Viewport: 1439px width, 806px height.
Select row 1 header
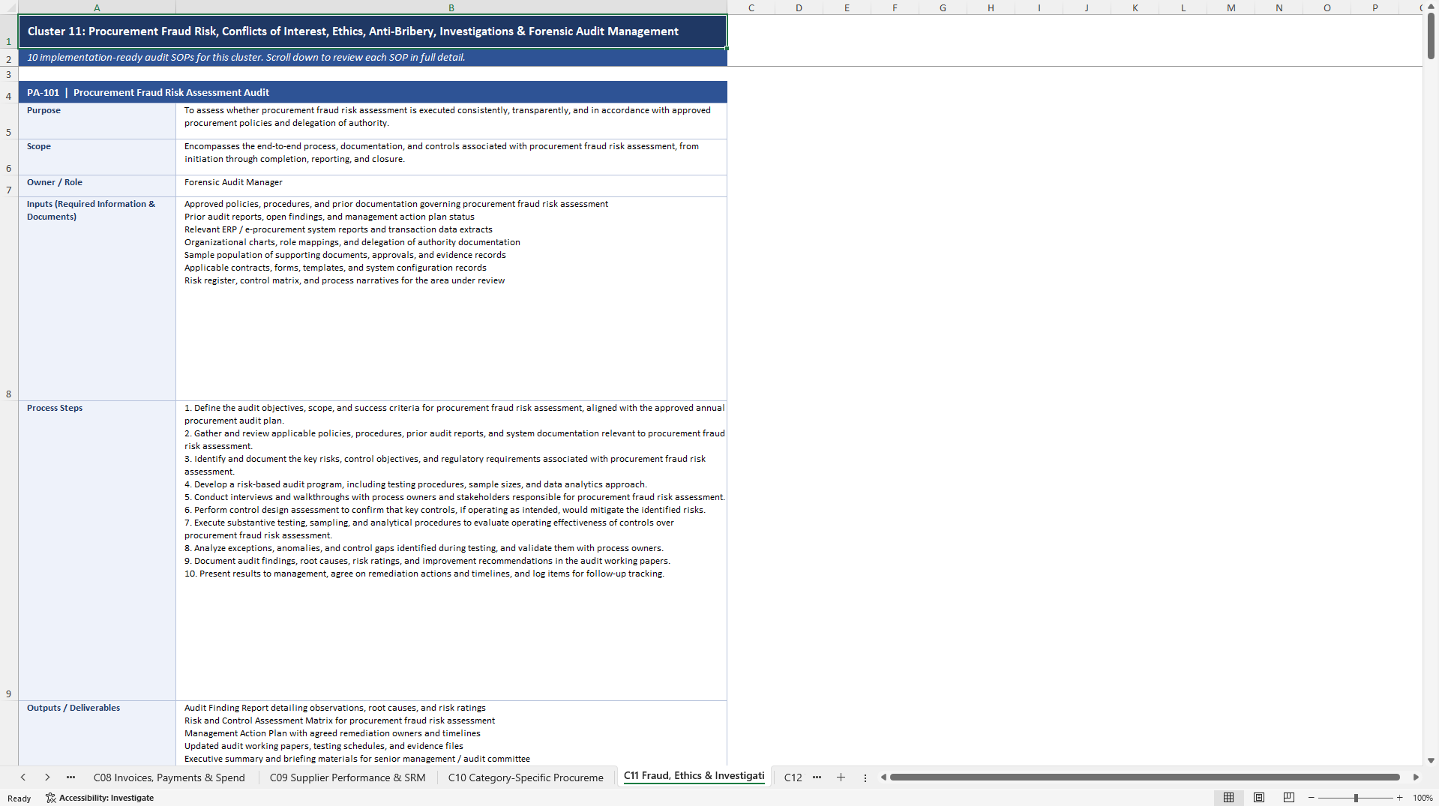9,31
